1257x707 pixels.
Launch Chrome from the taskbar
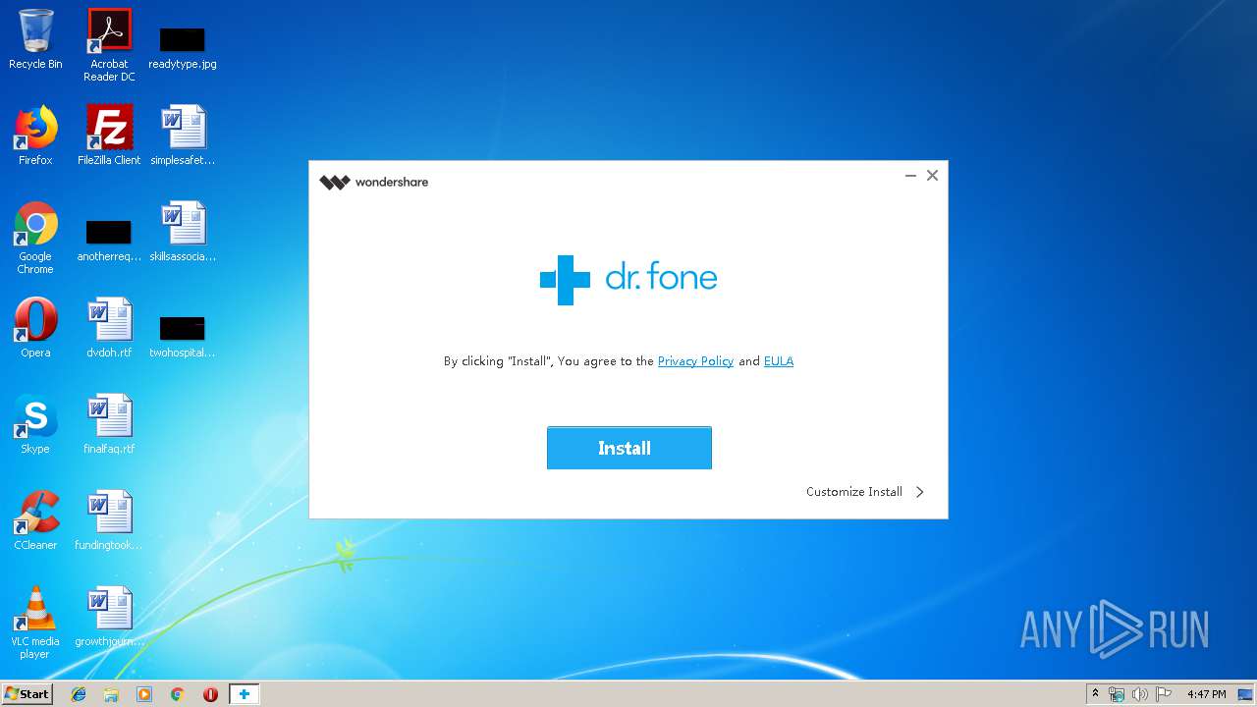[178, 694]
